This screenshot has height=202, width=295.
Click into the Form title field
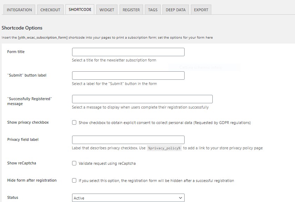point(128,52)
